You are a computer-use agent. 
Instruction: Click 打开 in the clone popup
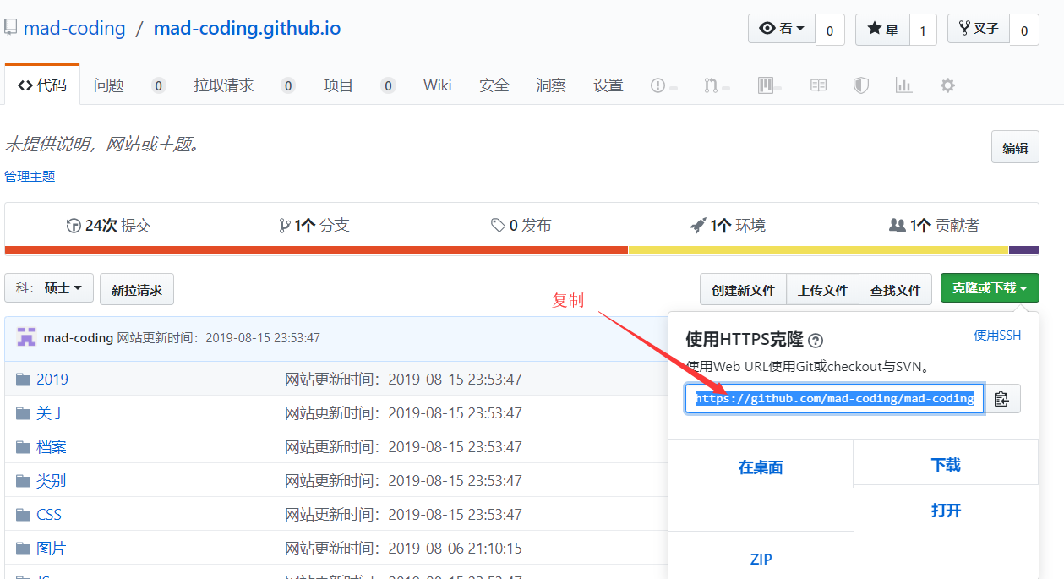pos(946,511)
